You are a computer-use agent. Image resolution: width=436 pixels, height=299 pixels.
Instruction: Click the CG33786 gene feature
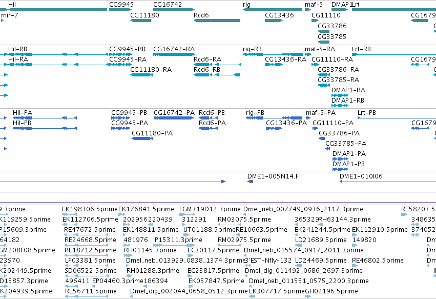click(323, 31)
